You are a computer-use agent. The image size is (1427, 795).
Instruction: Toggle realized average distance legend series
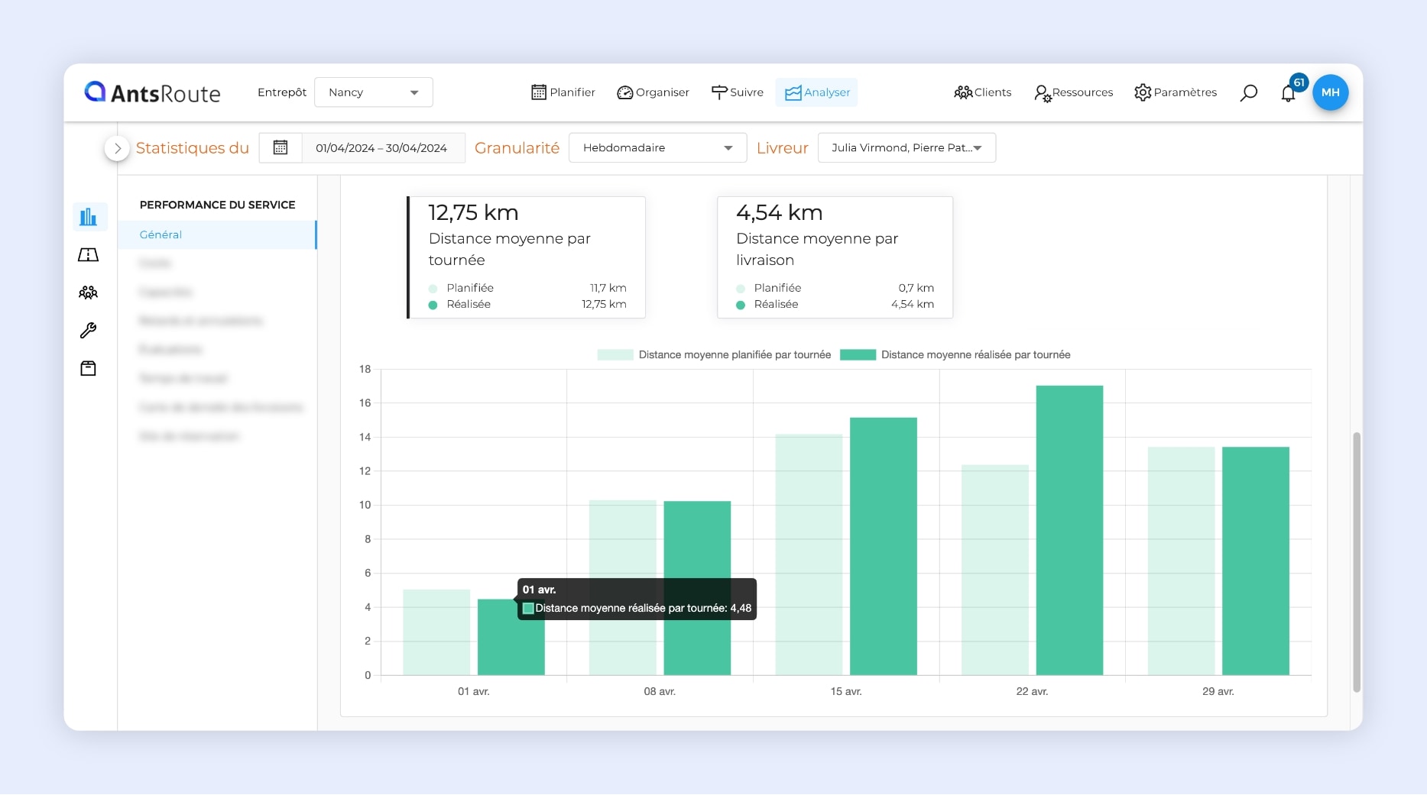[x=955, y=354]
